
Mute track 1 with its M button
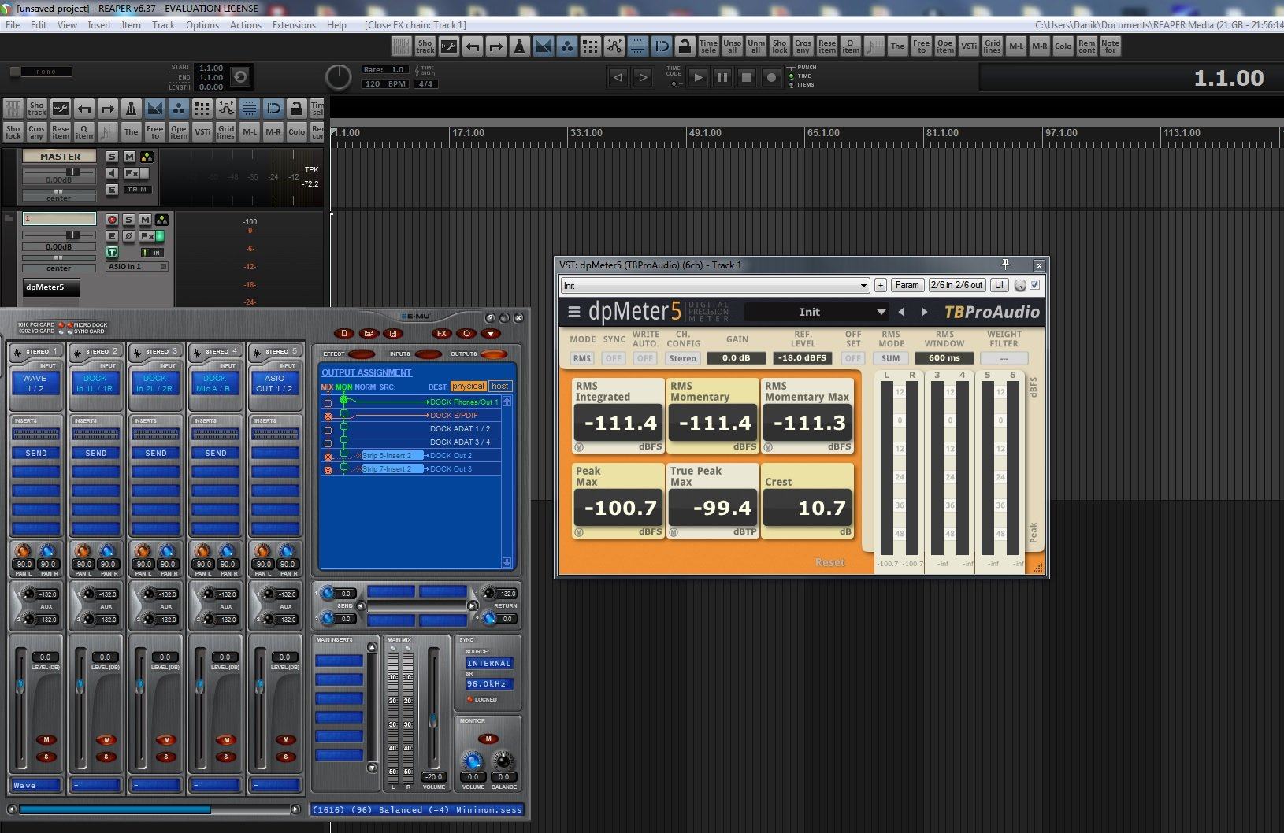(x=145, y=220)
